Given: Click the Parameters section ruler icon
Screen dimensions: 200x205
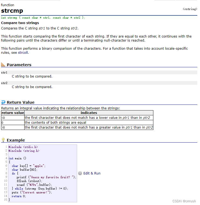Looking at the screenshot, I should click(x=3, y=65).
